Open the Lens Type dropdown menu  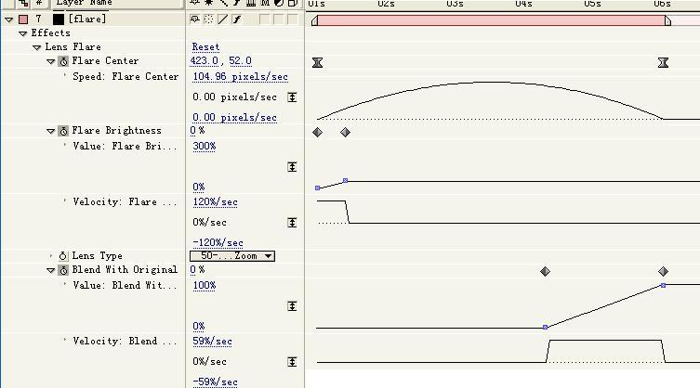(232, 256)
